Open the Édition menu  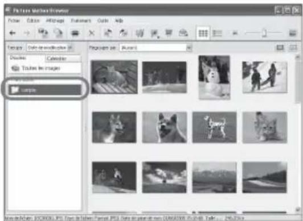coord(33,20)
